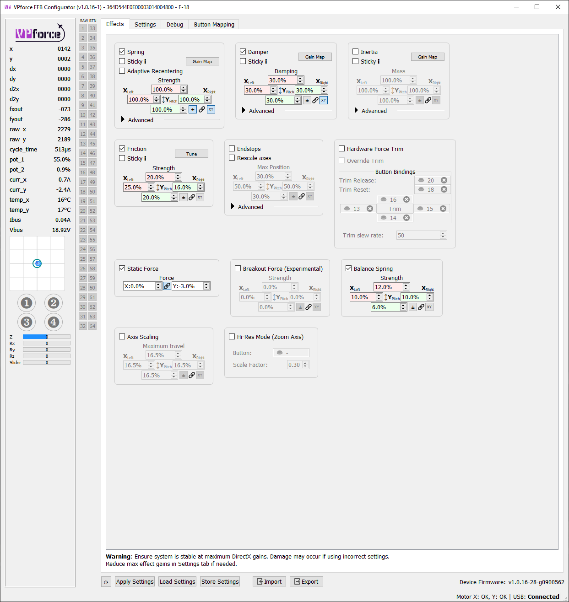The height and width of the screenshot is (602, 569).
Task: Click the Friction link-axes chain icon
Action: [192, 197]
